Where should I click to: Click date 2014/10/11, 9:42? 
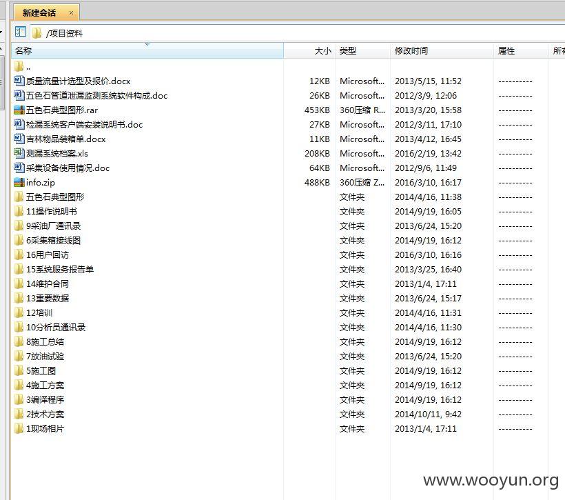[x=428, y=414]
